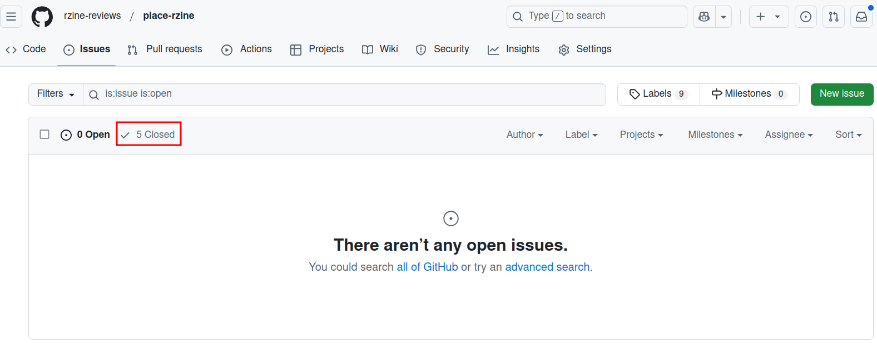The height and width of the screenshot is (343, 877).
Task: Click the green New issue button
Action: [x=841, y=94]
